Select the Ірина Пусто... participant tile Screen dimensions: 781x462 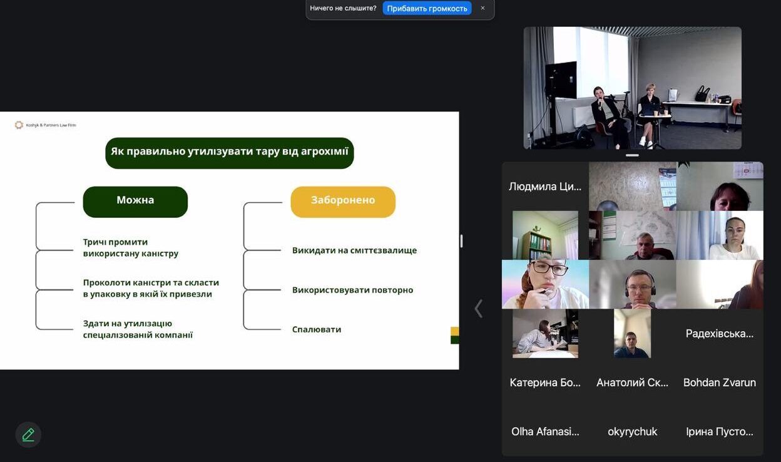pos(719,431)
